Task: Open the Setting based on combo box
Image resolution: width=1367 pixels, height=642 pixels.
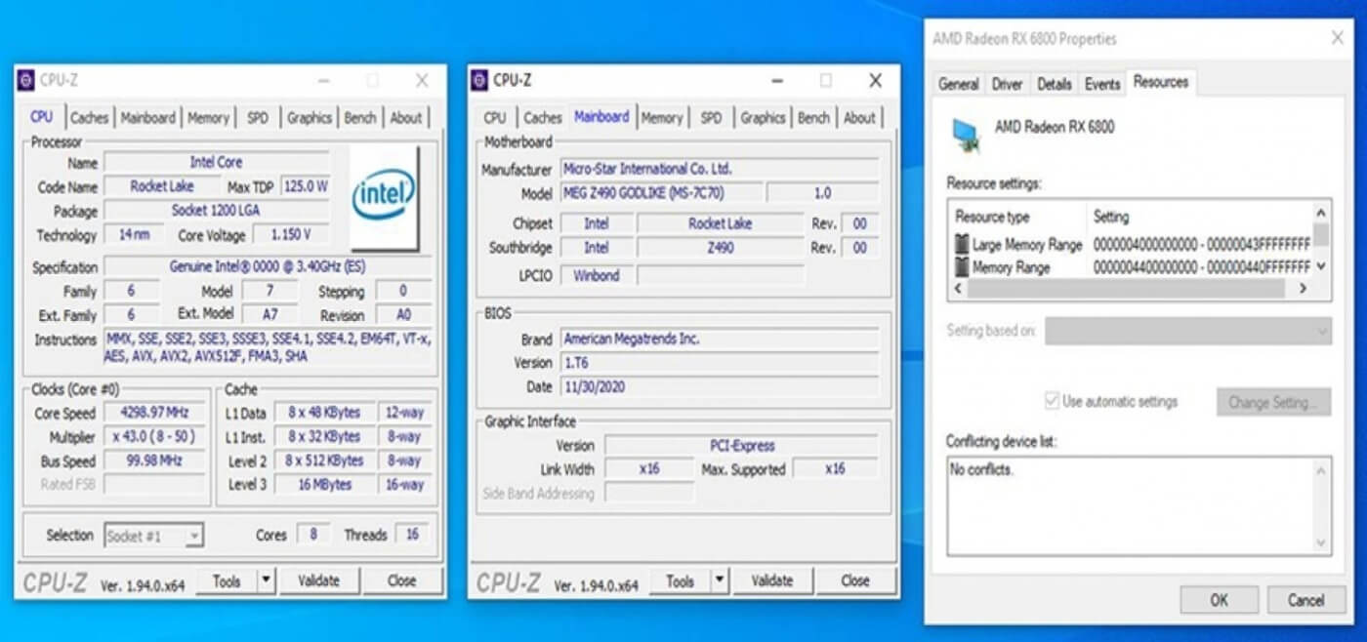Action: click(1187, 331)
